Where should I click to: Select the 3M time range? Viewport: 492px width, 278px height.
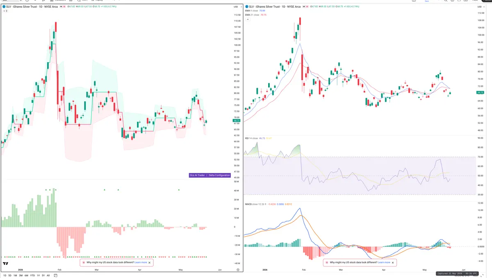click(x=20, y=276)
